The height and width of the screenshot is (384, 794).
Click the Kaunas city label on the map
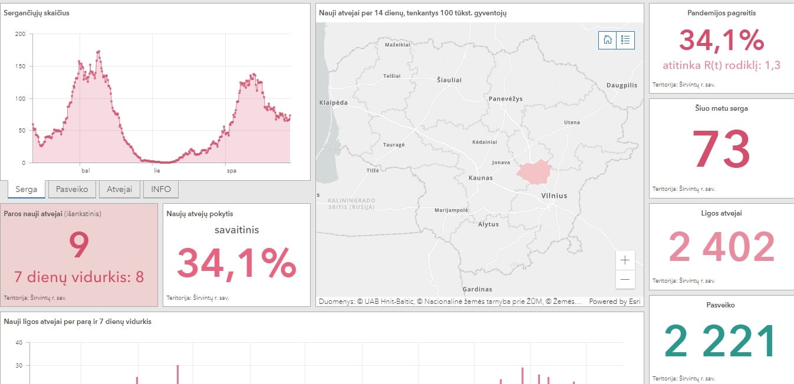480,177
